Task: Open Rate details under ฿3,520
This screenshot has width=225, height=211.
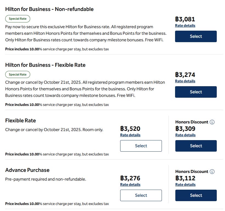Action: (130, 135)
